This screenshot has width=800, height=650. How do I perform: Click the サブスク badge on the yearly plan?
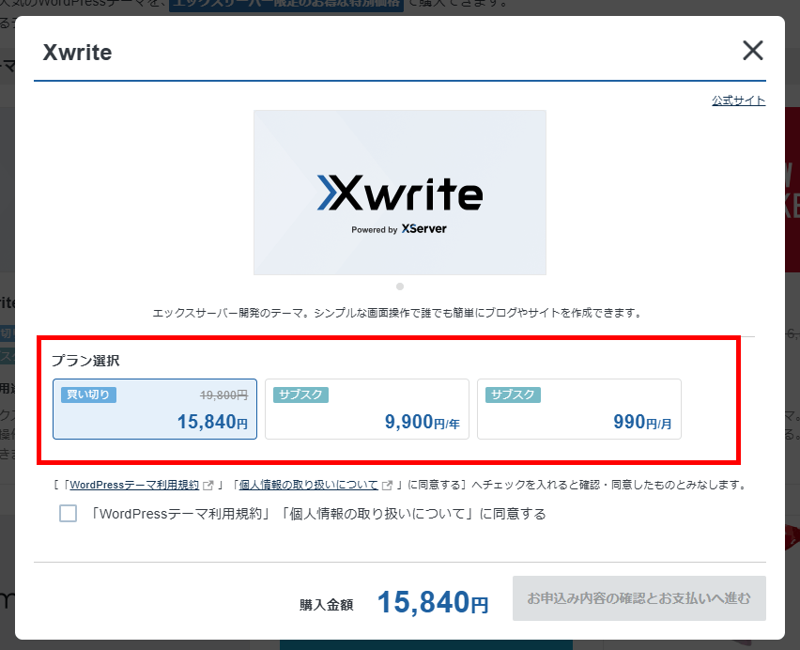[x=300, y=395]
